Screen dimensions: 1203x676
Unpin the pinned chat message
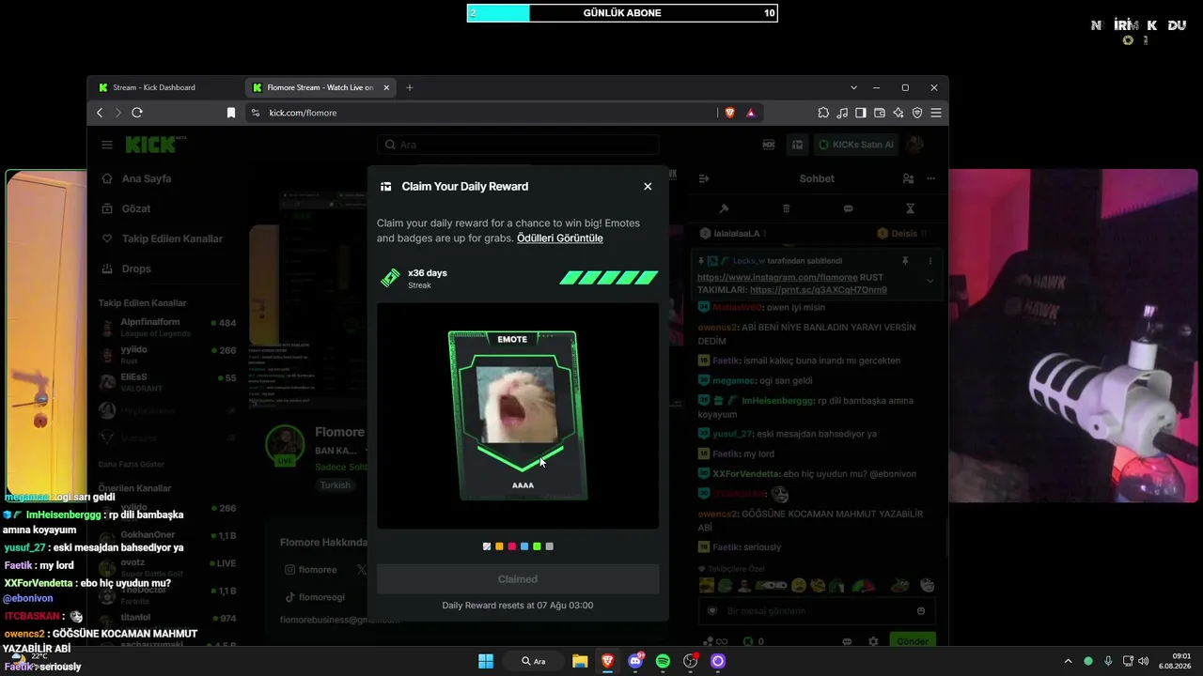click(905, 261)
